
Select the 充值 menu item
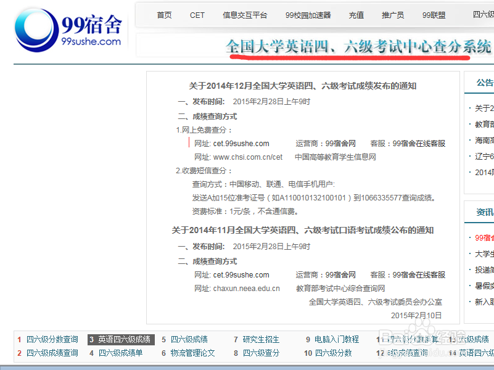[x=356, y=15]
